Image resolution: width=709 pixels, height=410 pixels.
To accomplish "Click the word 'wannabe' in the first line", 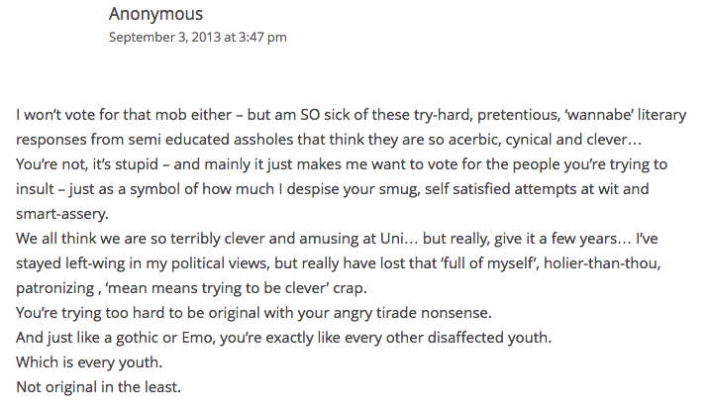I will (599, 115).
